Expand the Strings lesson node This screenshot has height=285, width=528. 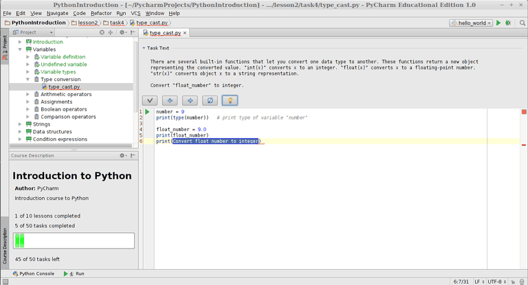tap(20, 124)
